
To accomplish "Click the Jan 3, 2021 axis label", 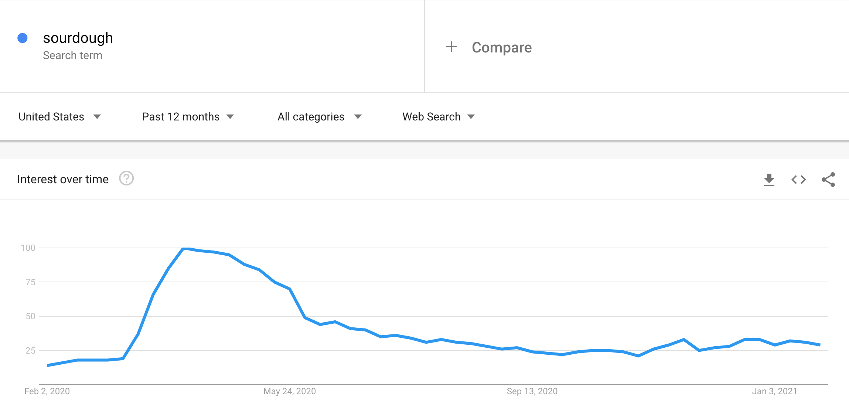I will (x=775, y=391).
